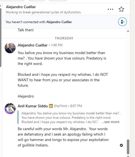Open Alejandro Cuéllar header name link

click(x=21, y=7)
